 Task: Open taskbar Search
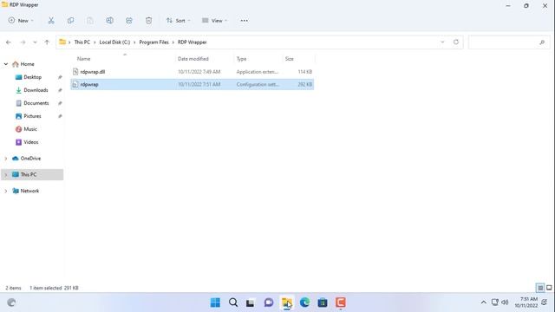[x=233, y=302]
